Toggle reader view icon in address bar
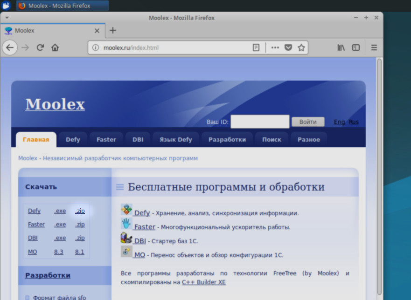The width and height of the screenshot is (411, 300). click(x=256, y=48)
